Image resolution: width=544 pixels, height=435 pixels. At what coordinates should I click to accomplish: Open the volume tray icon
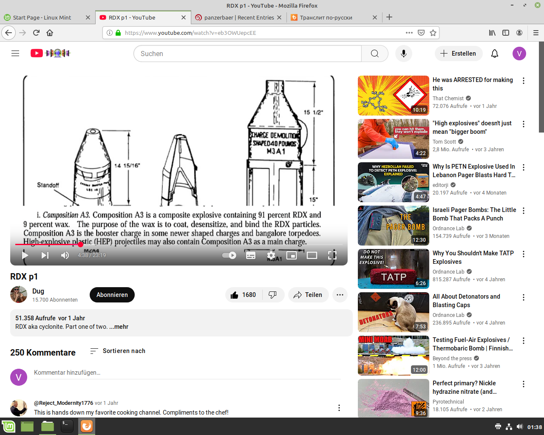pos(519,427)
